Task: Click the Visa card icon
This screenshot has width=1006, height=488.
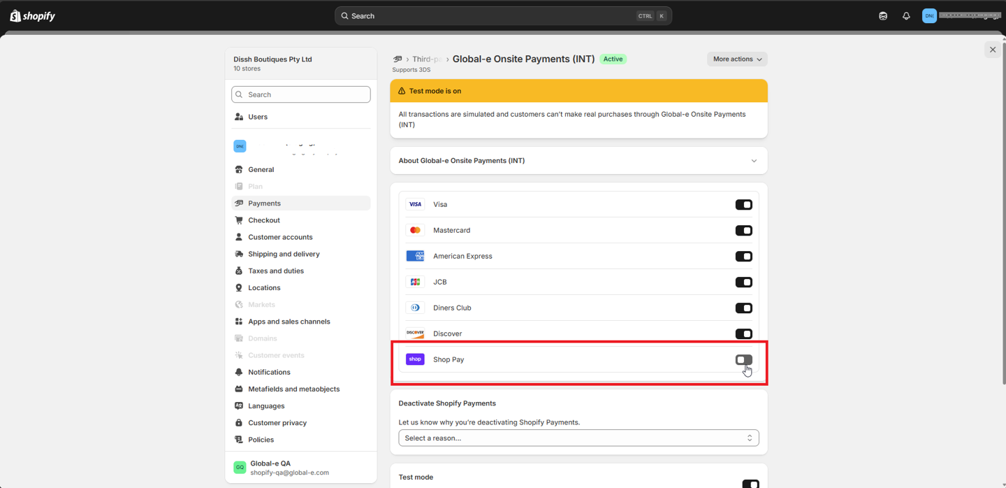Action: pyautogui.click(x=415, y=205)
